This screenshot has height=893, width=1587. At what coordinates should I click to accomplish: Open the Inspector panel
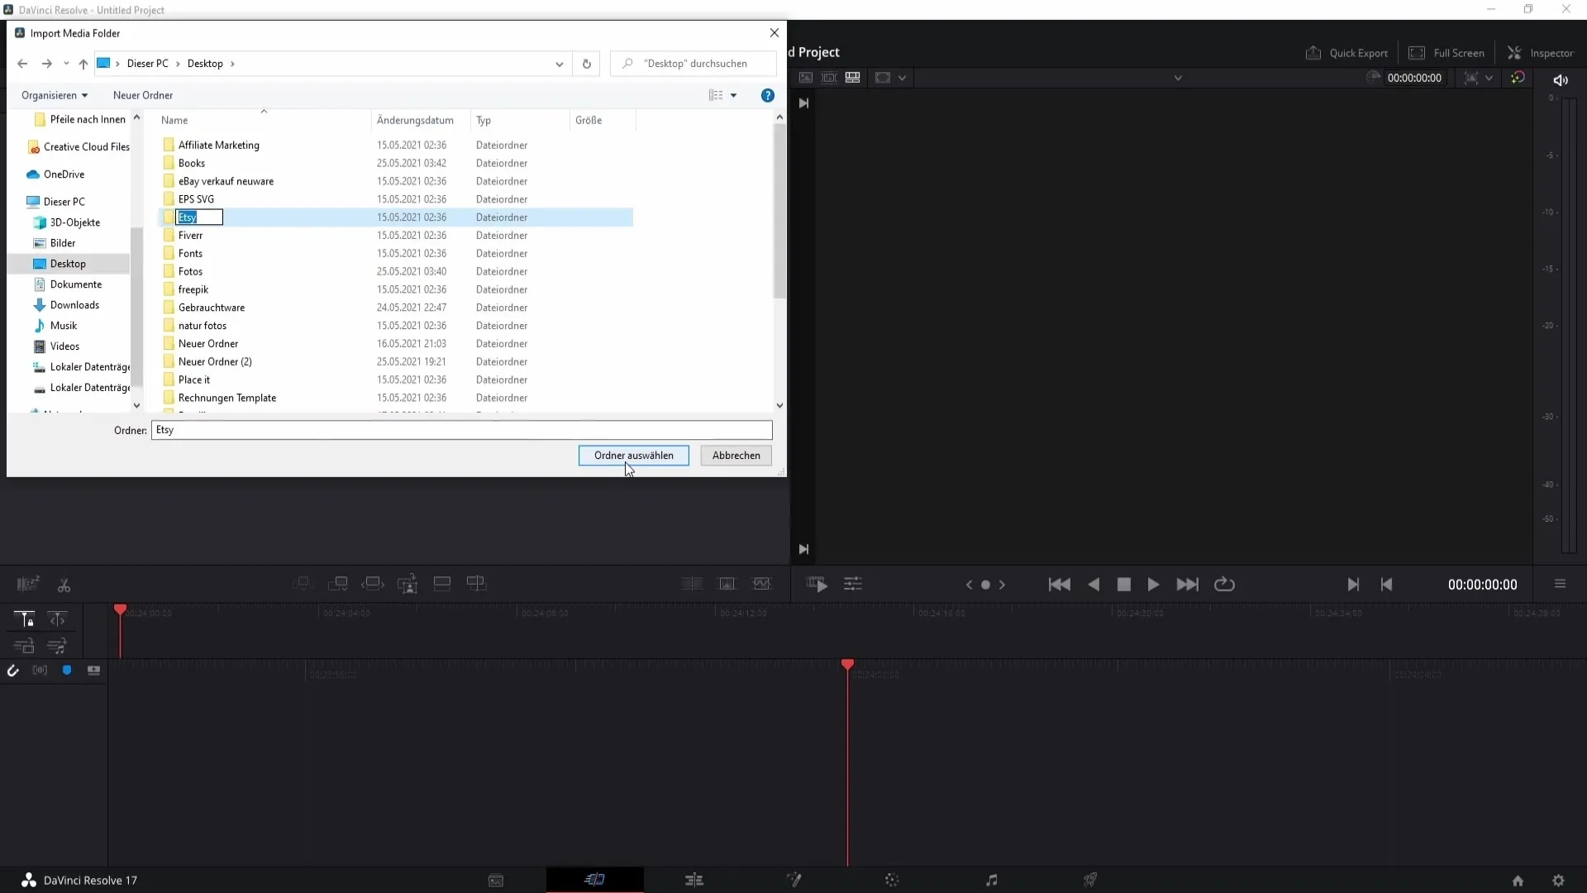tap(1541, 53)
